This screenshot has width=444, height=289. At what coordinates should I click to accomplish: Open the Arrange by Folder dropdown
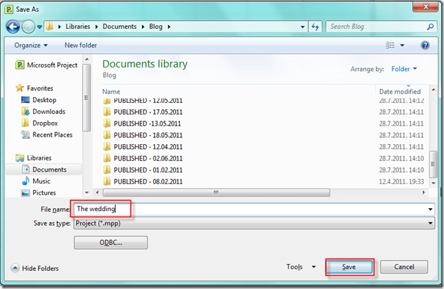(x=404, y=69)
